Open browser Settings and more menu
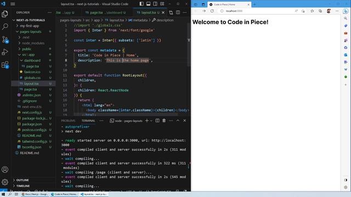This screenshot has width=351, height=197. point(337,11)
